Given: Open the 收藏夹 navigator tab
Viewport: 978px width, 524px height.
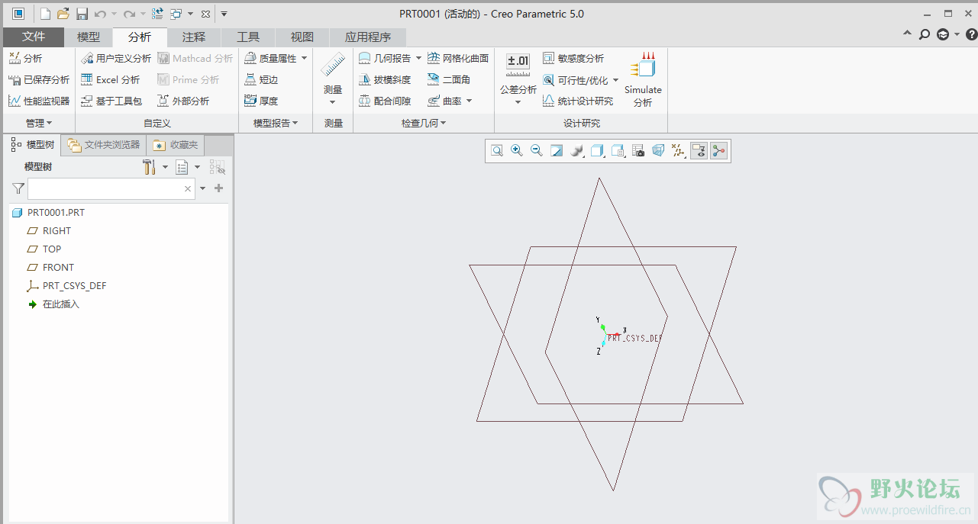Looking at the screenshot, I should 176,145.
